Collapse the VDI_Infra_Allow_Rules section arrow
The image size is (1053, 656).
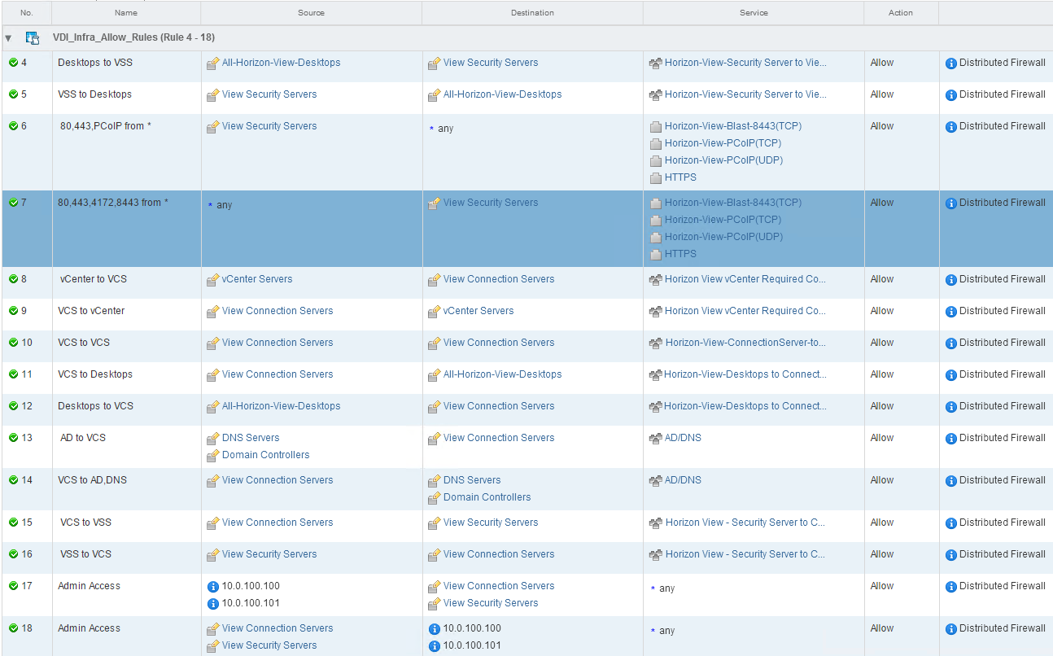[8, 38]
